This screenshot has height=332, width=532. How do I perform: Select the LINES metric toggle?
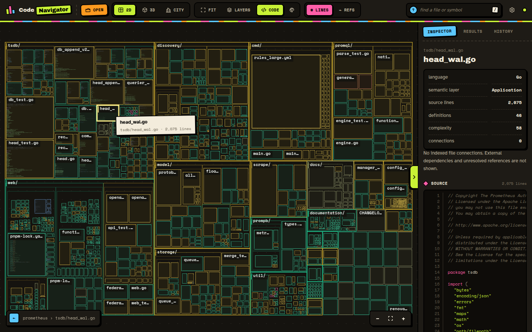(319, 10)
